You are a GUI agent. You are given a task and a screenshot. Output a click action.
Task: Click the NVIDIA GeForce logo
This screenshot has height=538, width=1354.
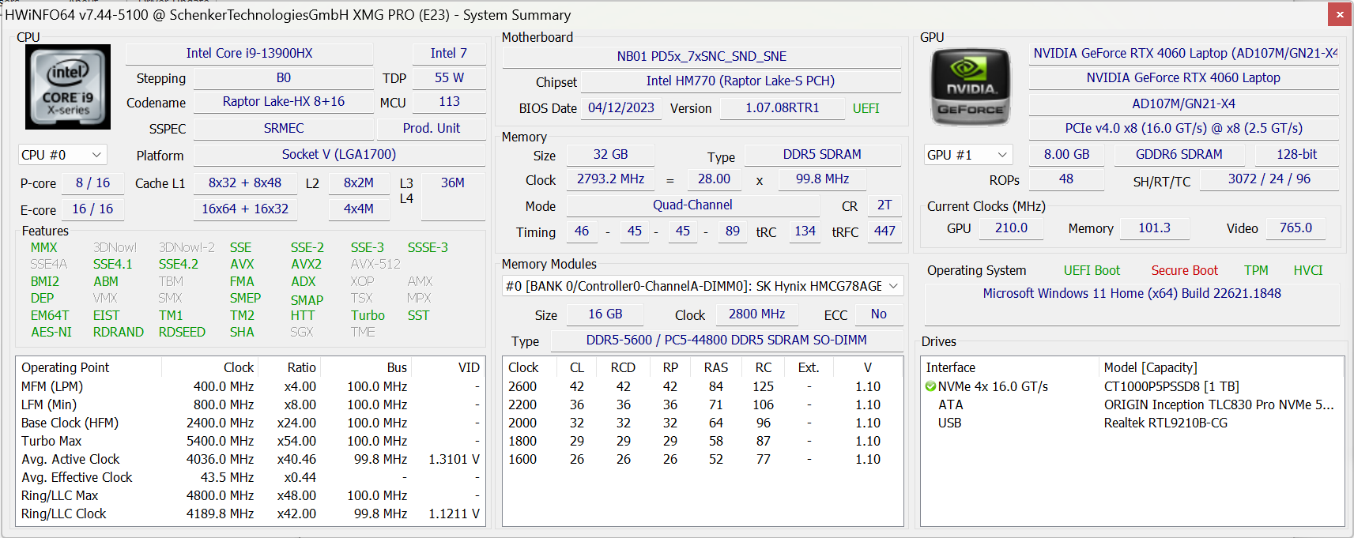[x=971, y=87]
